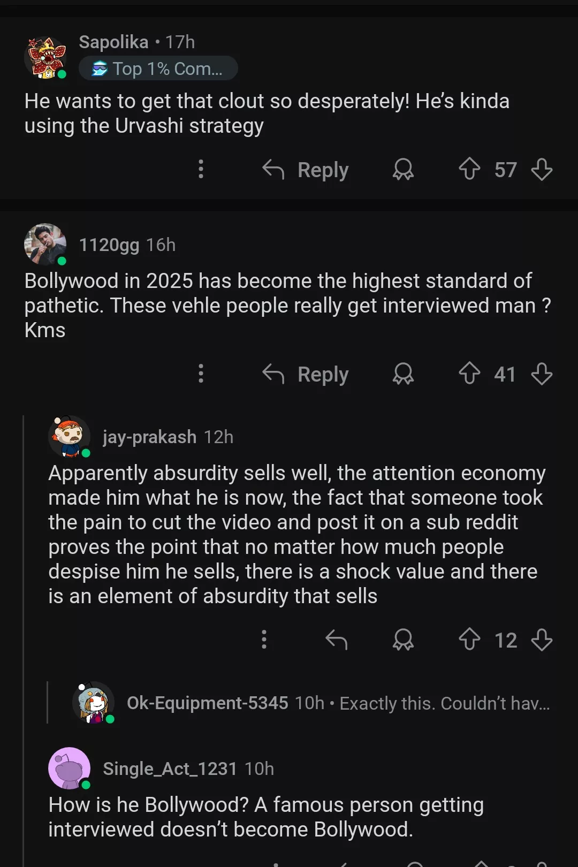Viewport: 578px width, 867px height.
Task: Award 1120gg's Bollywood comment
Action: click(x=403, y=374)
